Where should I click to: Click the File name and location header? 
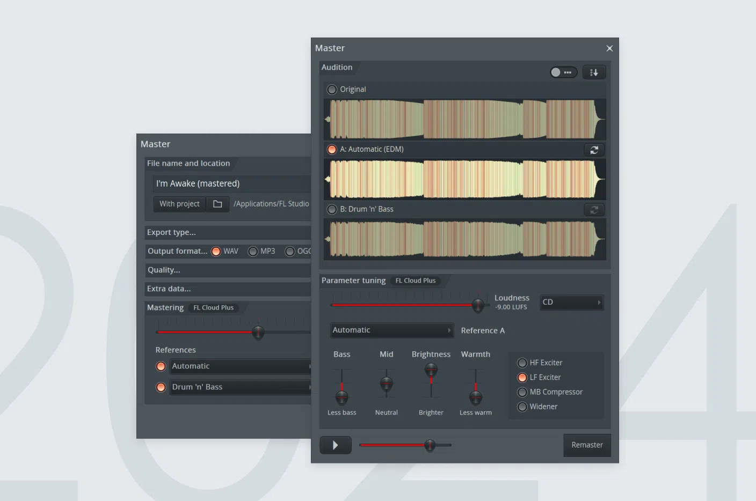[188, 164]
